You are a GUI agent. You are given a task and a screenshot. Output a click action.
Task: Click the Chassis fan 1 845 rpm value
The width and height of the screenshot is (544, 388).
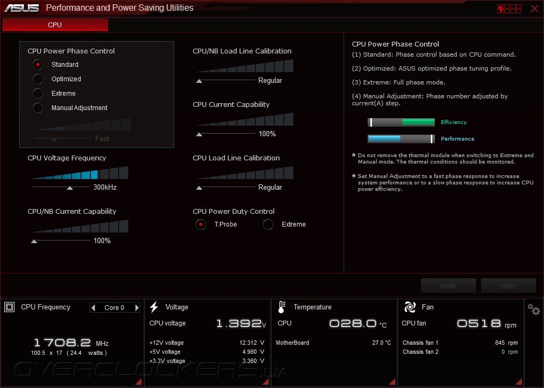point(507,343)
